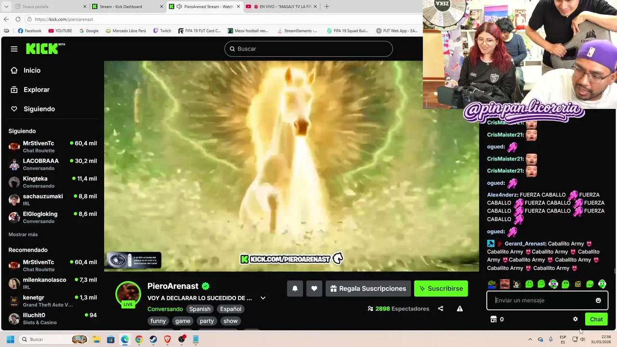Reload the page
Image resolution: width=617 pixels, height=347 pixels.
(18, 19)
